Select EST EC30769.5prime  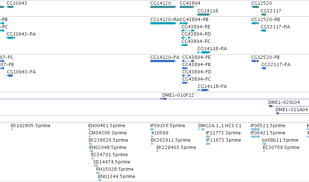[x=281, y=148]
